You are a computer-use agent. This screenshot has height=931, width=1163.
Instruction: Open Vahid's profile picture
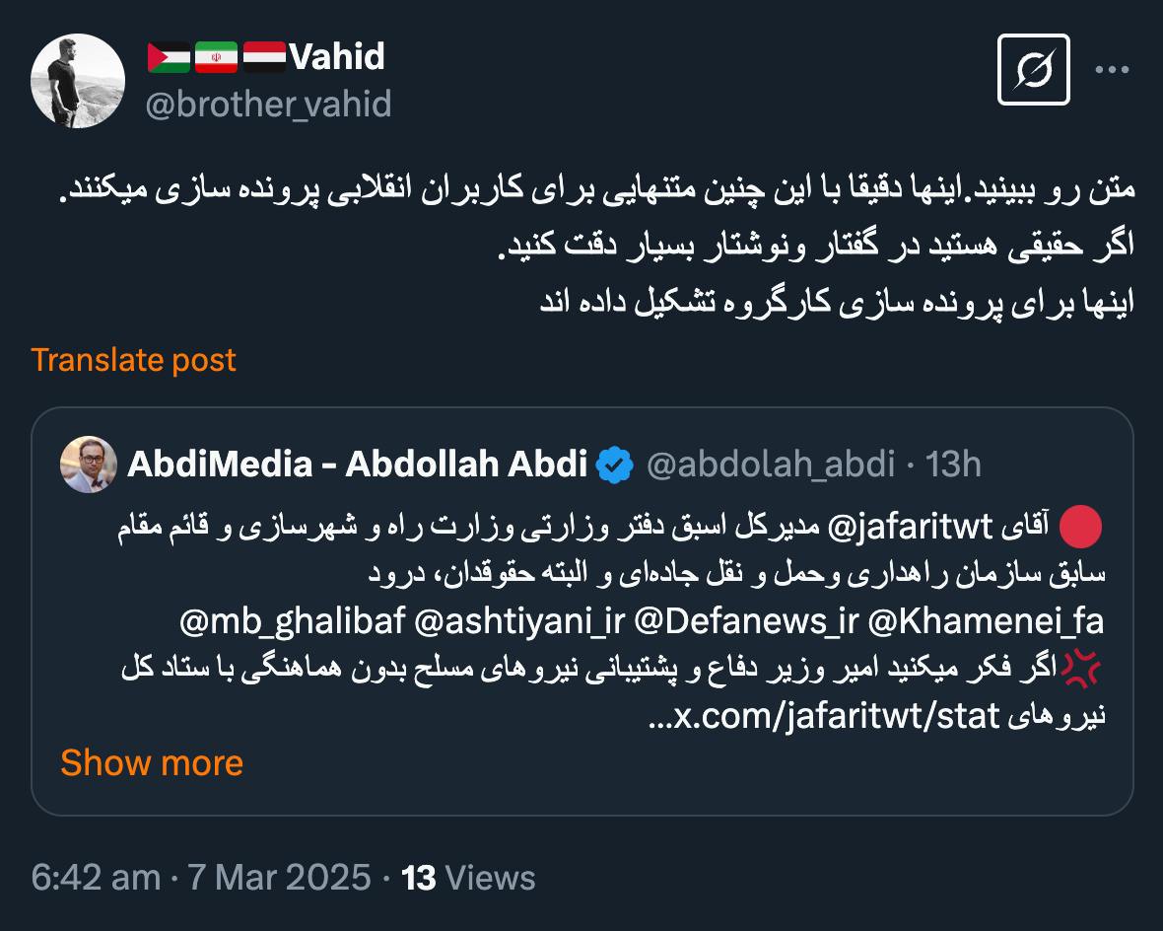pos(78,81)
